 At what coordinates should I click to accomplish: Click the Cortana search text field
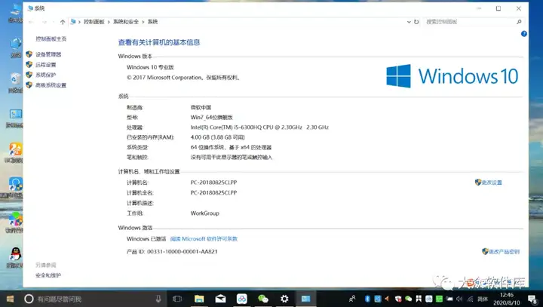(94, 299)
